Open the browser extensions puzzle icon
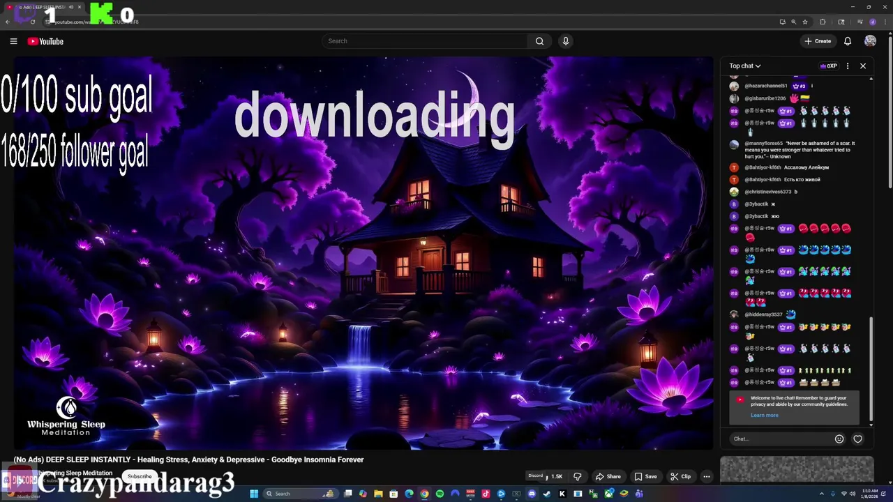Image resolution: width=893 pixels, height=502 pixels. coord(823,22)
